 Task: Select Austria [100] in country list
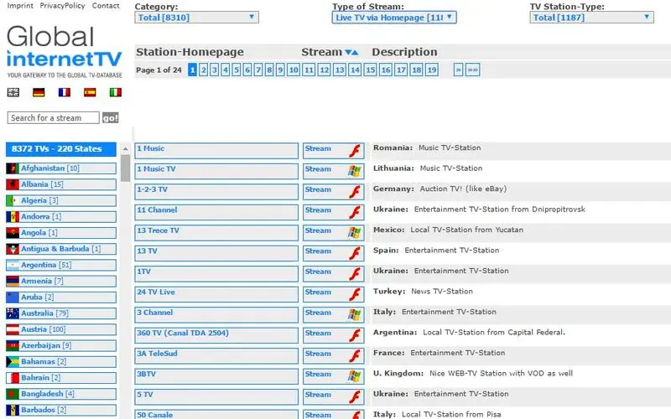click(61, 329)
